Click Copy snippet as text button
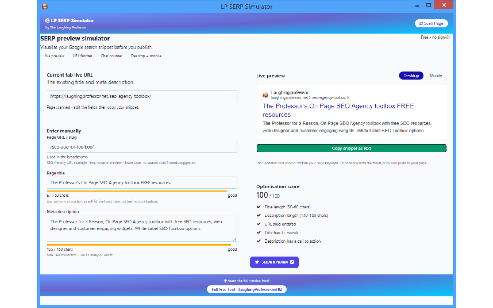Image resolution: width=493 pixels, height=308 pixels. pyautogui.click(x=351, y=148)
